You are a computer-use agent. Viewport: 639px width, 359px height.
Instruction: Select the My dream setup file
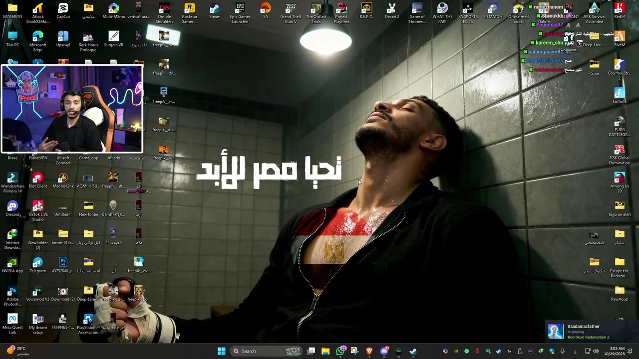tap(38, 324)
